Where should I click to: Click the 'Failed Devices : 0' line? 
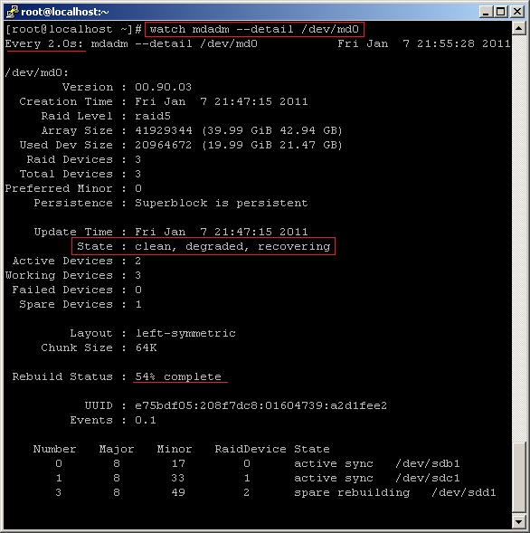[x=77, y=290]
